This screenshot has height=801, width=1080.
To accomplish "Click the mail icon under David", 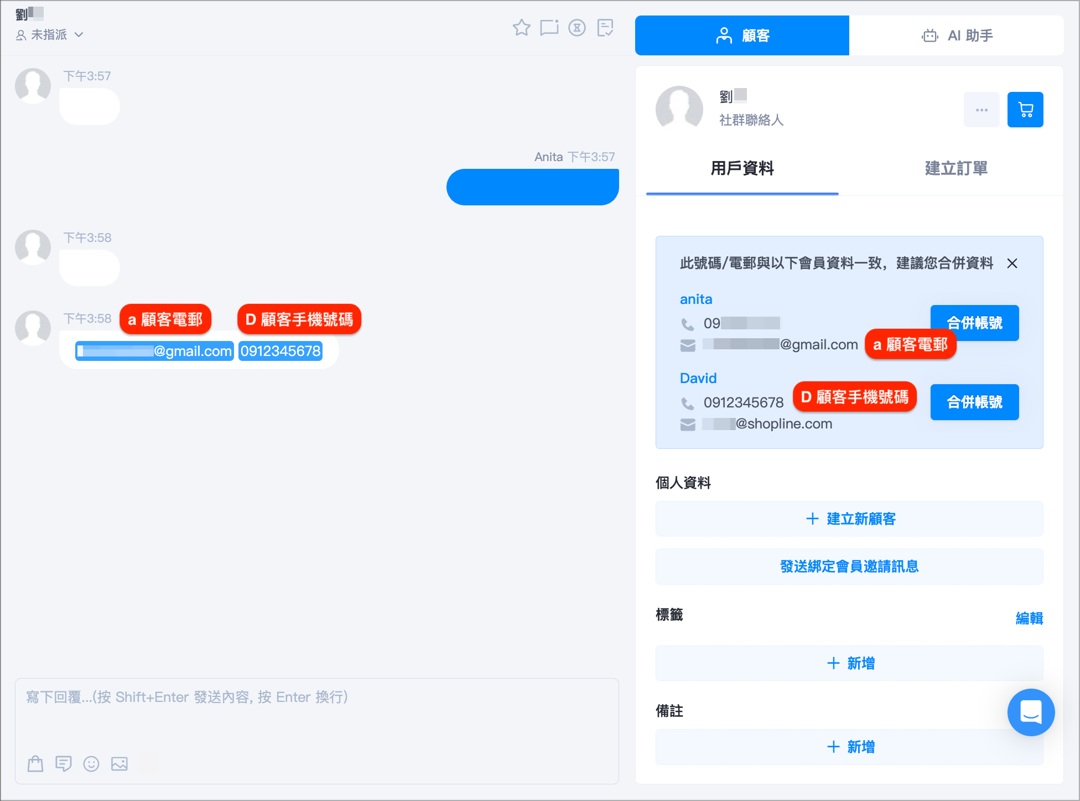I will coord(688,425).
